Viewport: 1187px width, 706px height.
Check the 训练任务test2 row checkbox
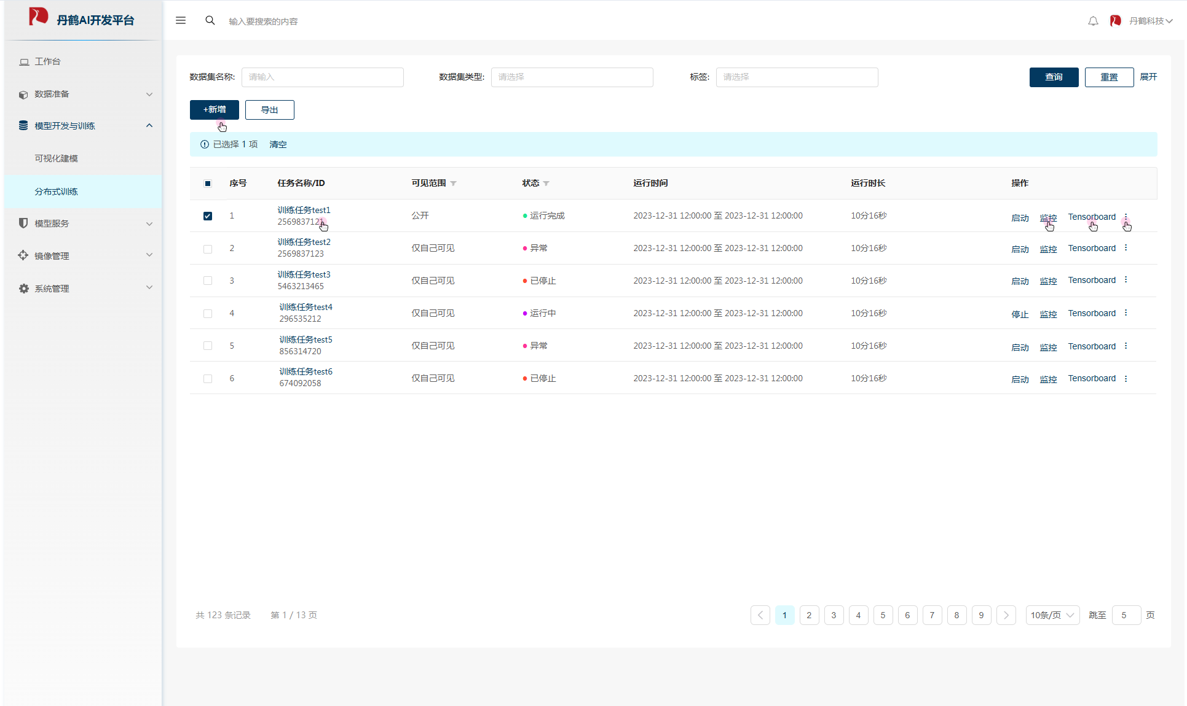click(208, 249)
